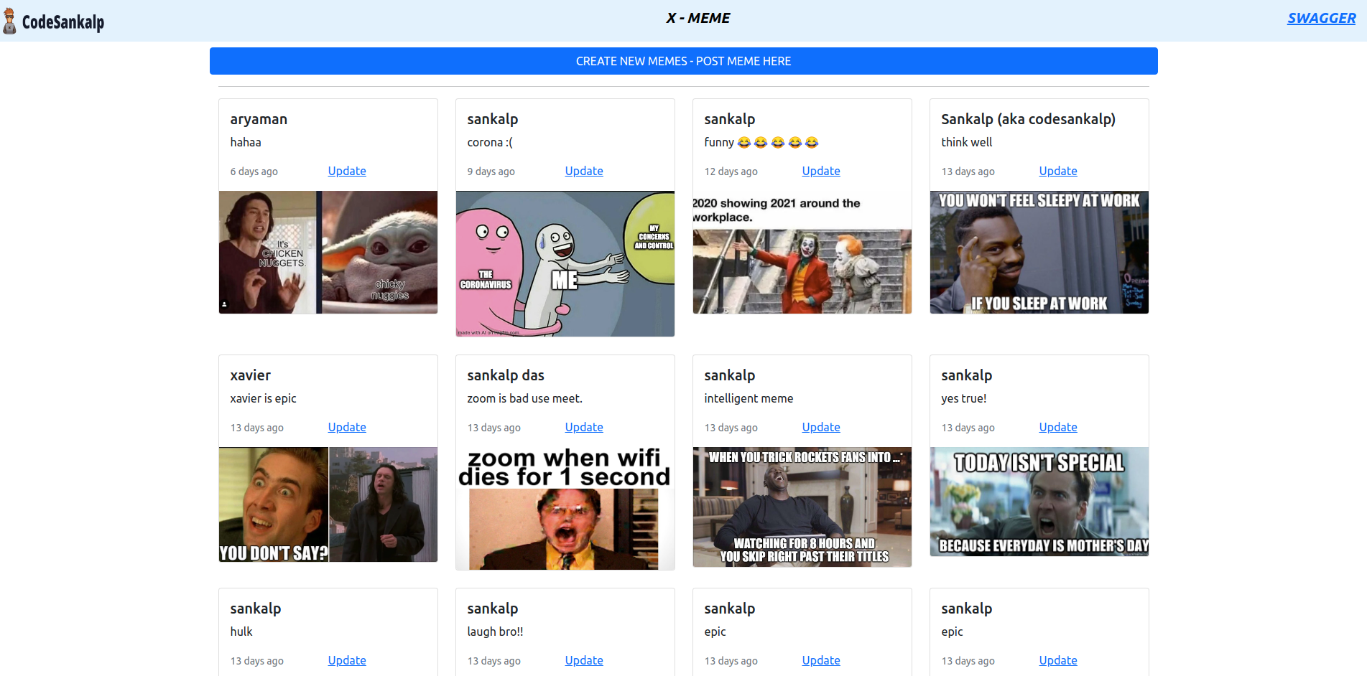The width and height of the screenshot is (1367, 676).
Task: Update xavier is epic meme
Action: pyautogui.click(x=347, y=427)
